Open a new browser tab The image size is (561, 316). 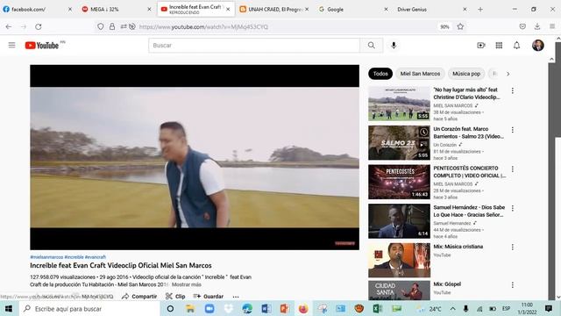(x=480, y=10)
